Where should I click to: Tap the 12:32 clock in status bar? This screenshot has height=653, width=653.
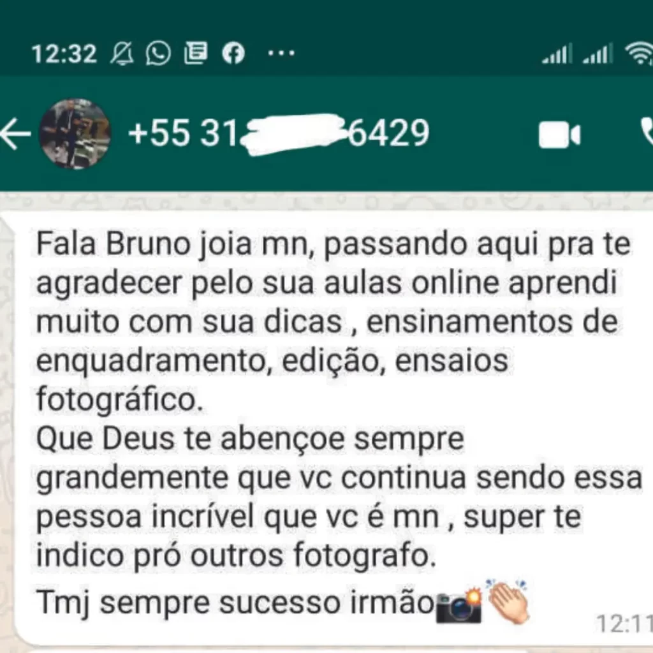(64, 54)
